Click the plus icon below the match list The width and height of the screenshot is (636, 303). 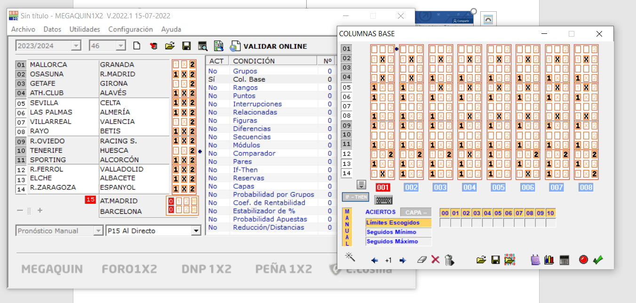[x=40, y=210]
